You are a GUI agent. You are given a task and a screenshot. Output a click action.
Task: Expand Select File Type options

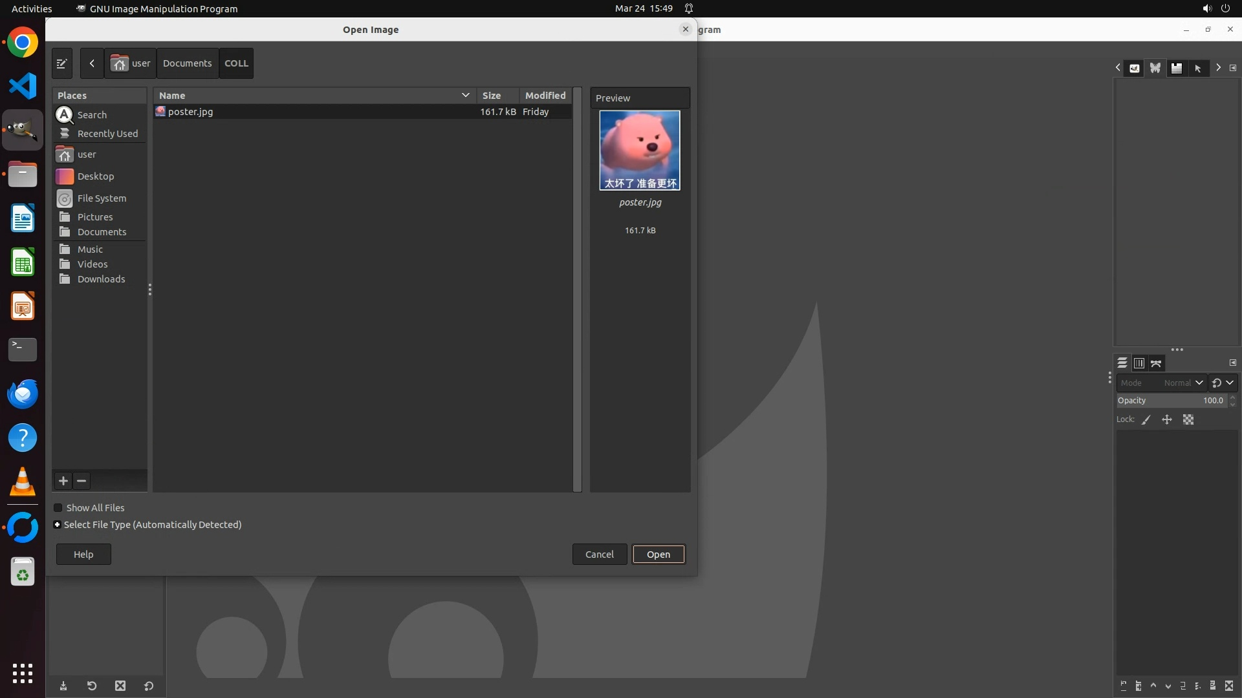[x=58, y=525]
